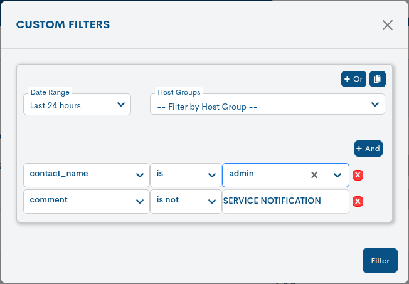
Task: Expand the admin value dropdown arrow
Action: click(337, 176)
